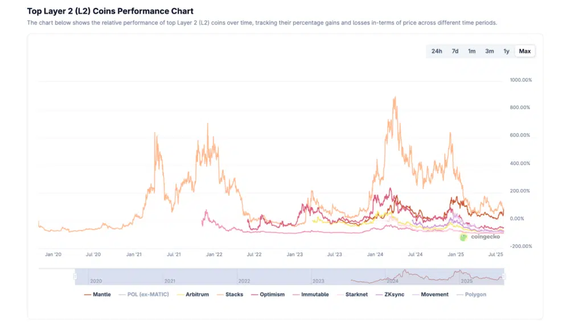Click the left handle of the range navigator
The height and width of the screenshot is (329, 583).
(75, 277)
